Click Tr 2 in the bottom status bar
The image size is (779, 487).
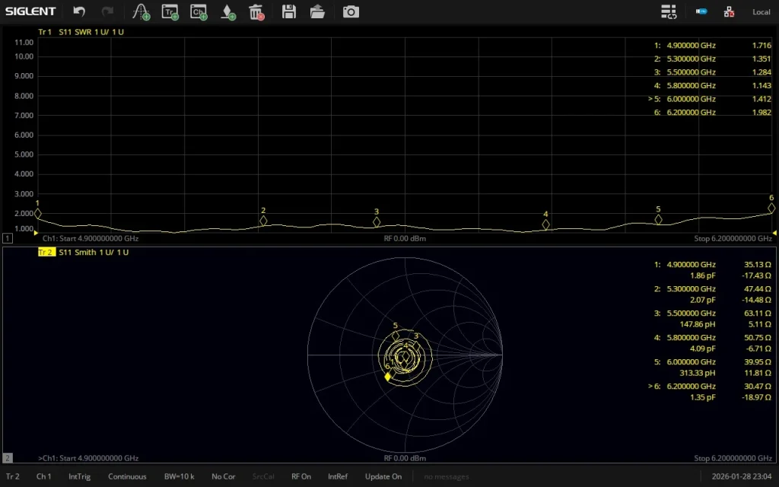pyautogui.click(x=13, y=476)
